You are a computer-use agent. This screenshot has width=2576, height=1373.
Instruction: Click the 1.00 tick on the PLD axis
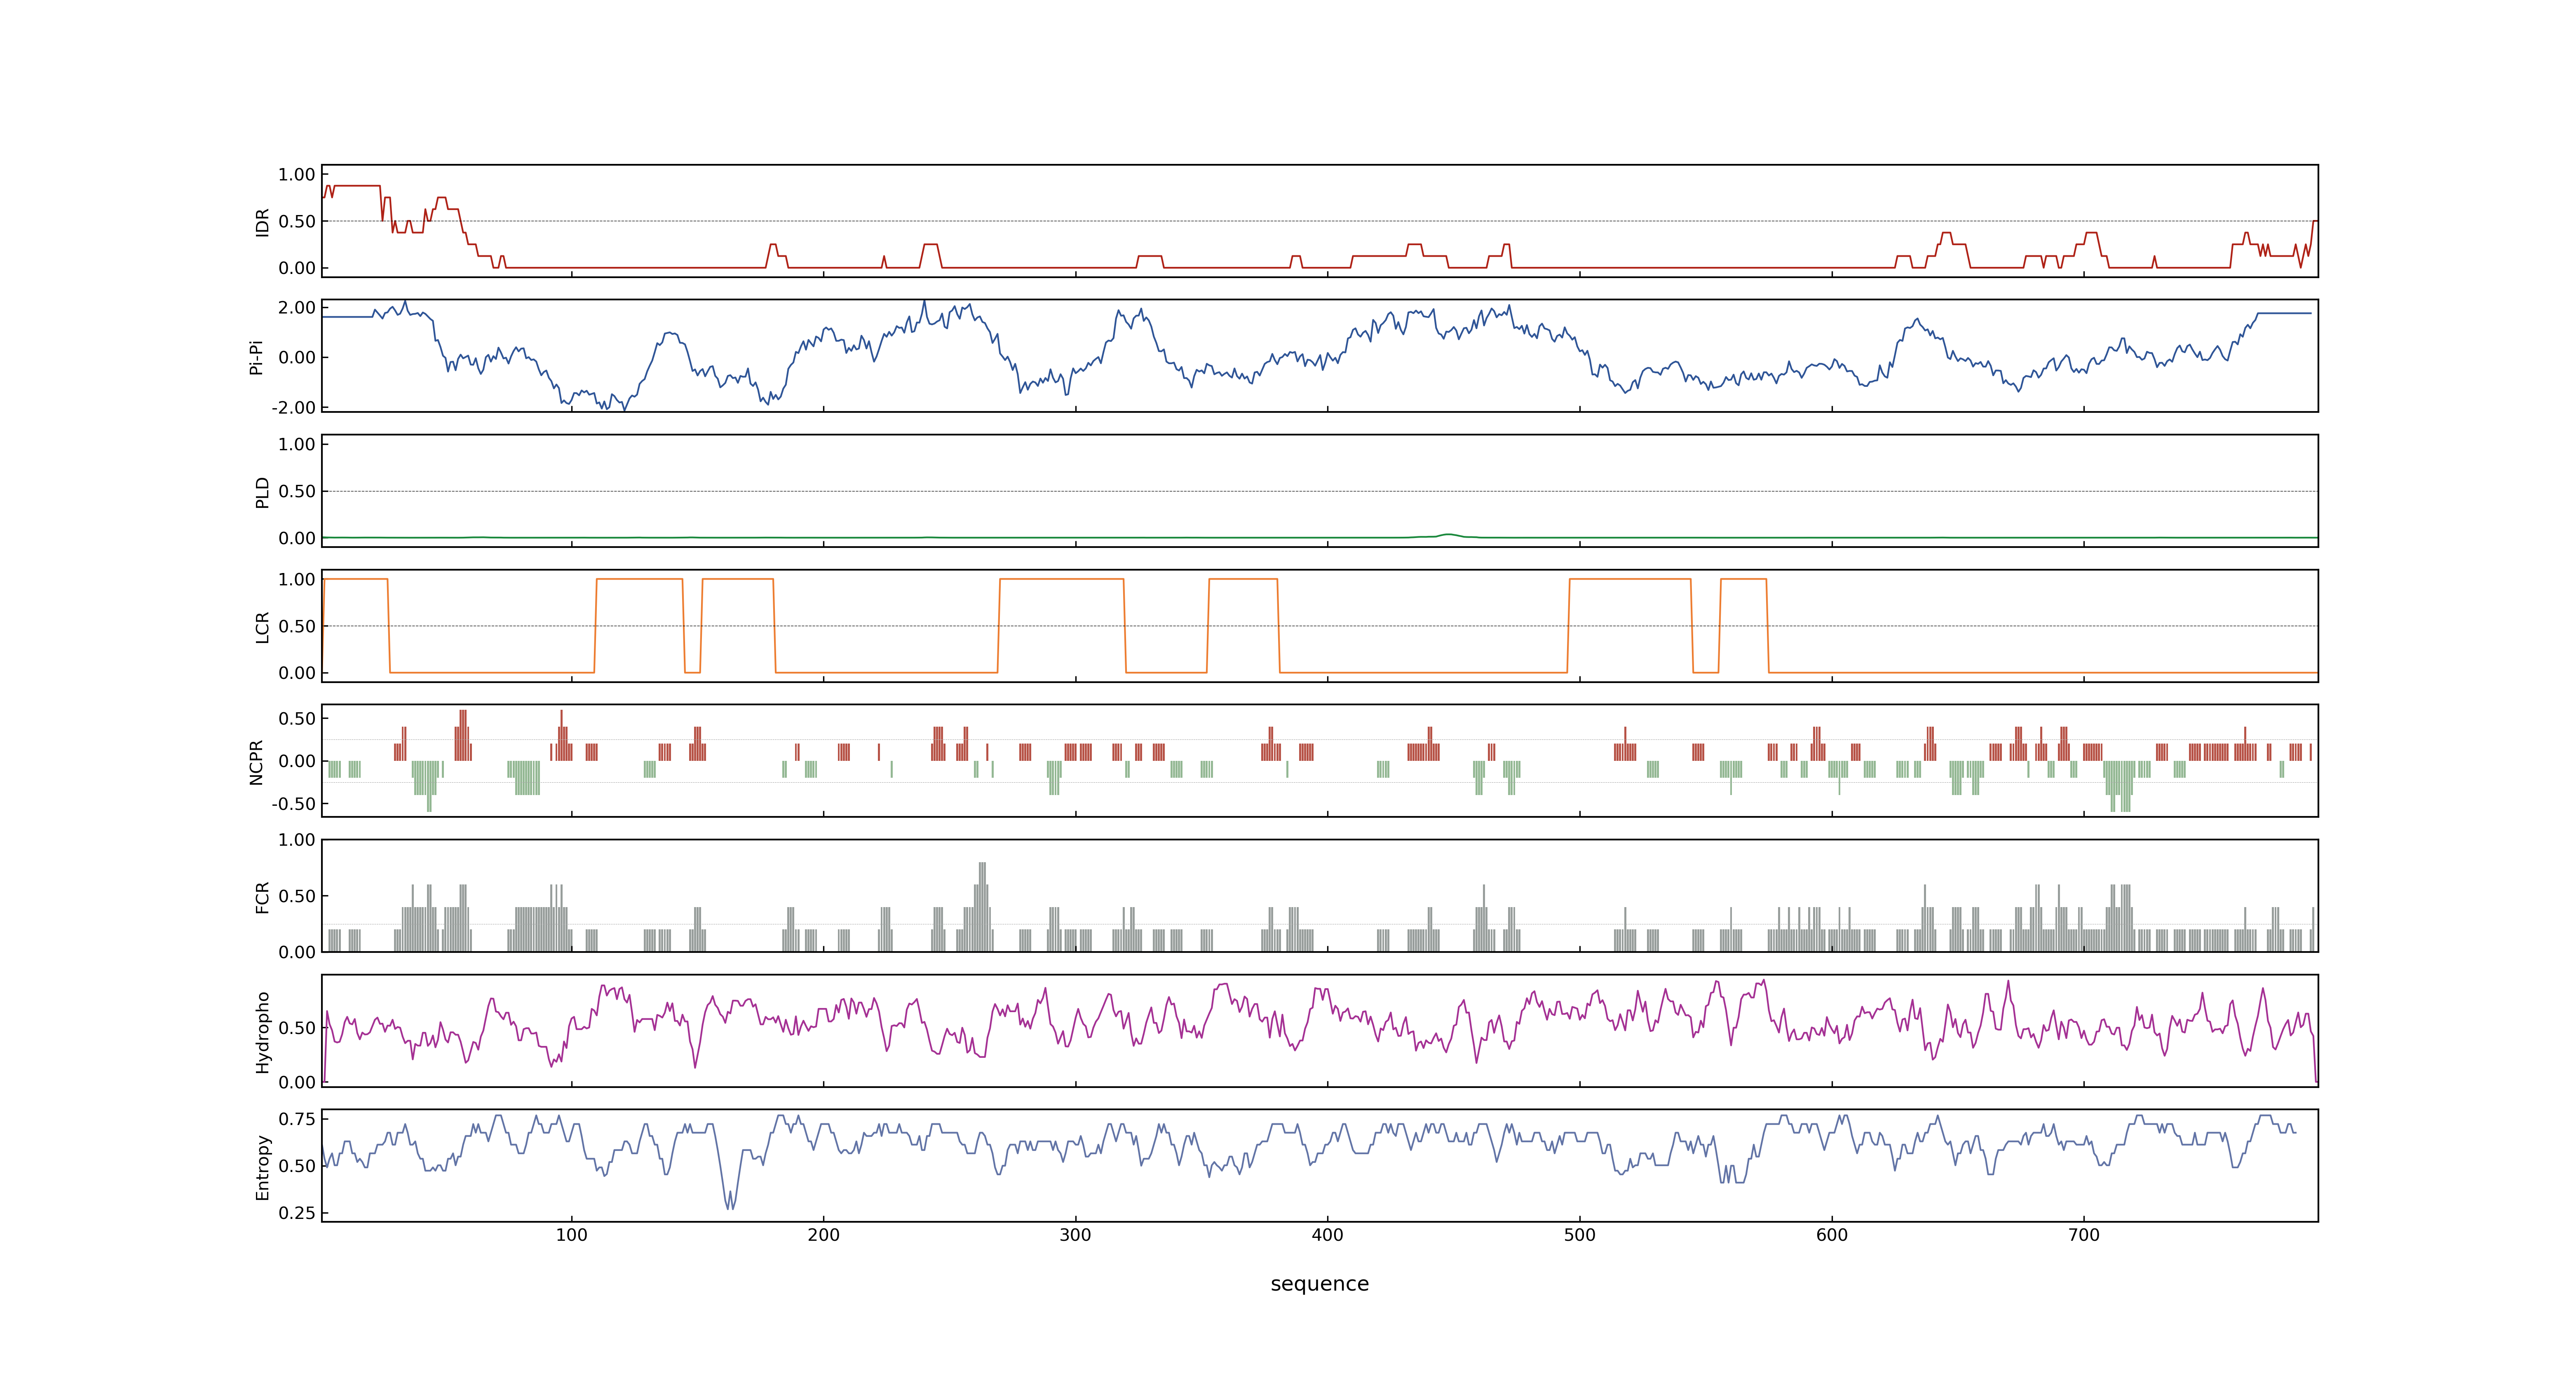click(x=297, y=444)
